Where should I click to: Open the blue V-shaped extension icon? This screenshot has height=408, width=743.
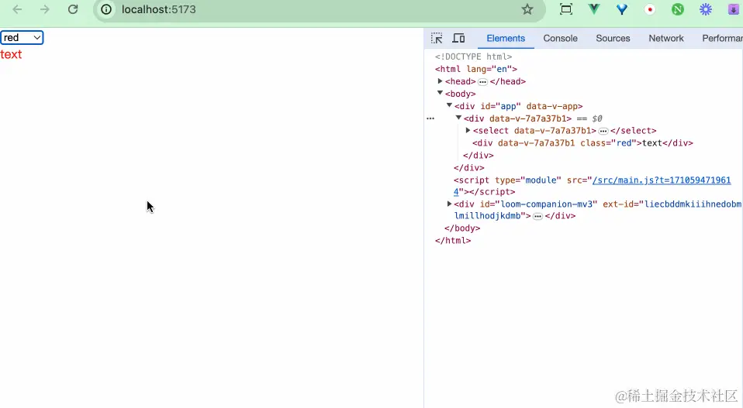[622, 9]
